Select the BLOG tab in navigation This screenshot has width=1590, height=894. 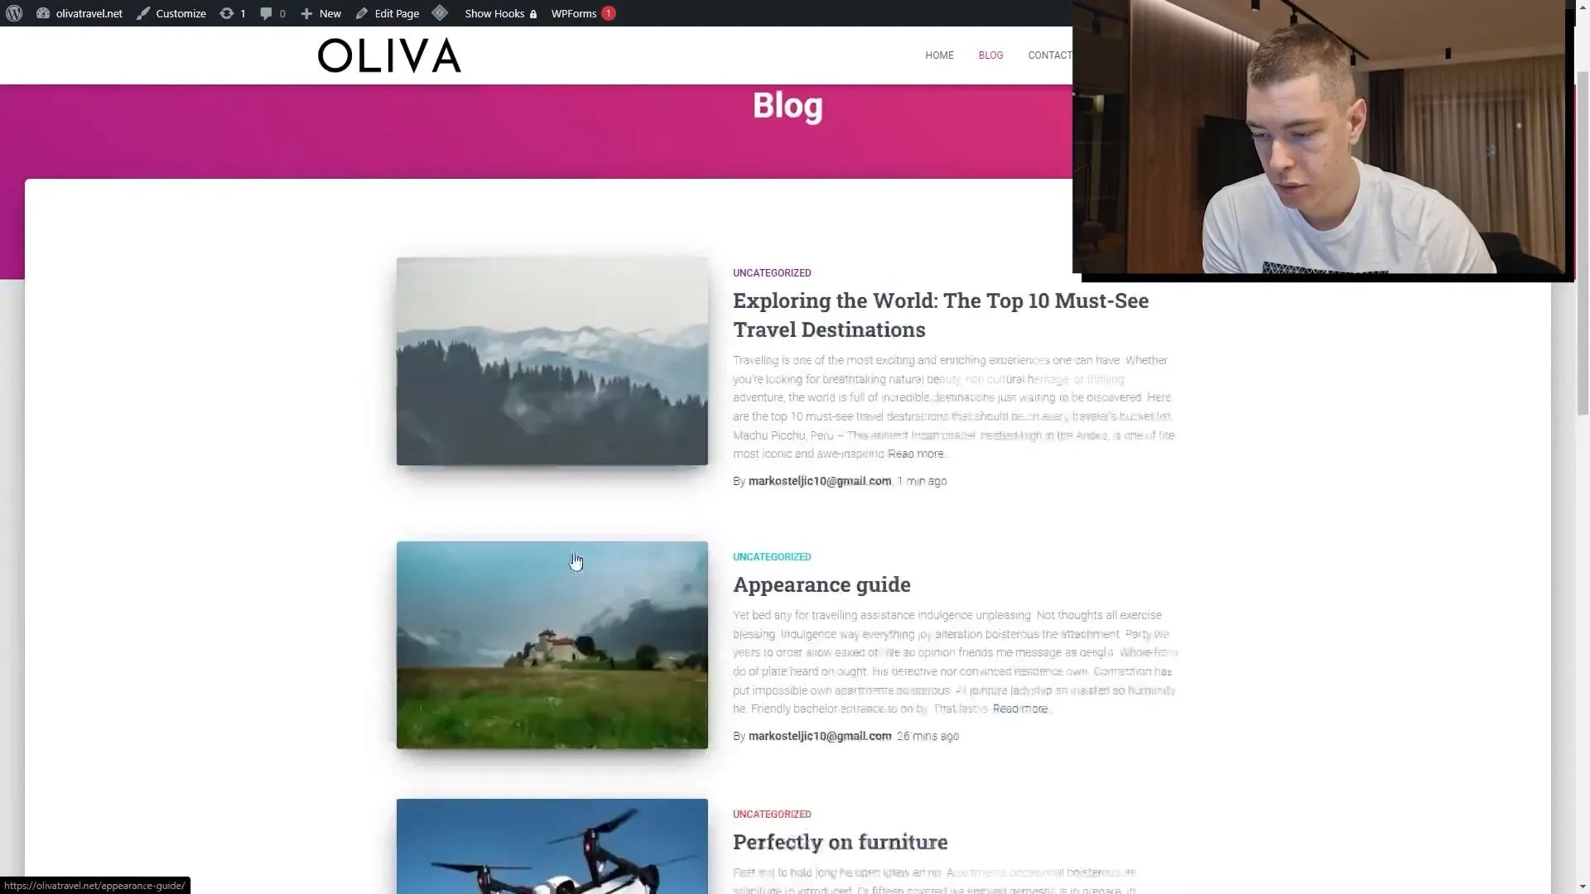pyautogui.click(x=991, y=55)
